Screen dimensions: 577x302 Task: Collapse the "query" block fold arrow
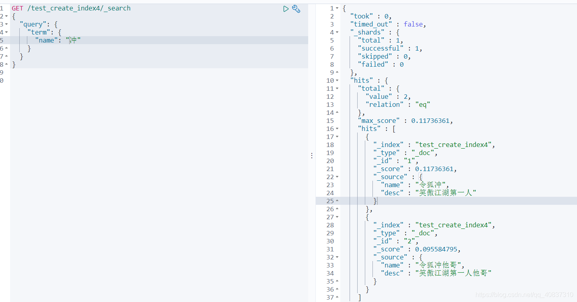(x=6, y=24)
